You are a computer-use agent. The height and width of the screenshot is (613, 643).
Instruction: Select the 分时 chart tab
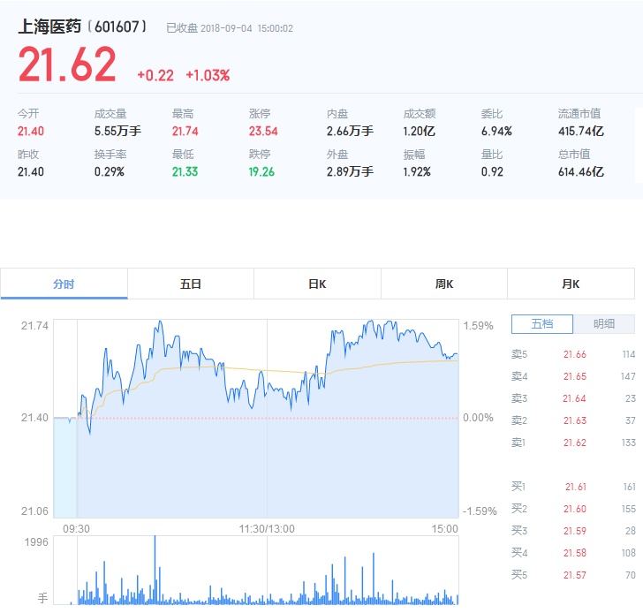point(64,284)
